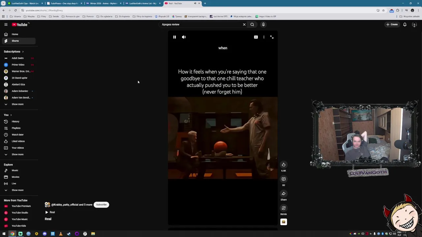
Task: Open the Abelard Giza subscription channel
Action: tap(18, 85)
